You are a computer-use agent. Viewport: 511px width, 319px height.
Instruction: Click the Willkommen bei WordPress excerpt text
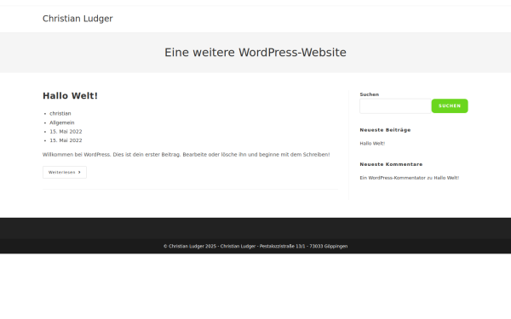[186, 154]
